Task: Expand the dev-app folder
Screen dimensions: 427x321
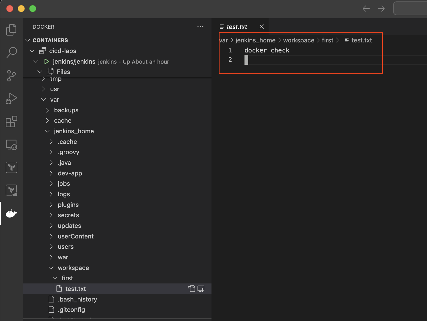Action: 51,173
